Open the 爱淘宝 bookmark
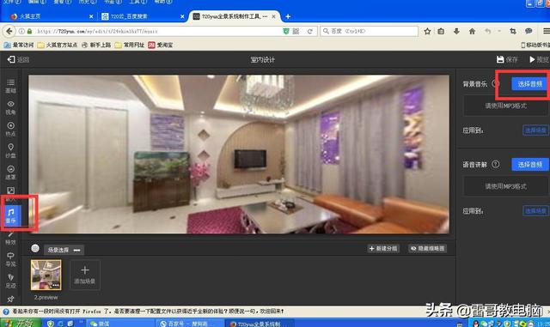The image size is (550, 327). (161, 45)
